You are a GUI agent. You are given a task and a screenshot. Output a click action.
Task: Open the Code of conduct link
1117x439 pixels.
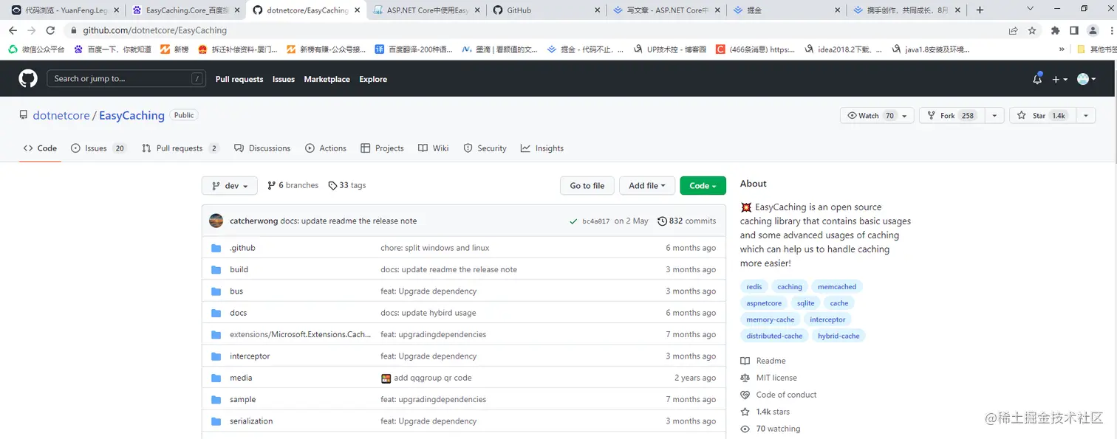tap(778, 395)
